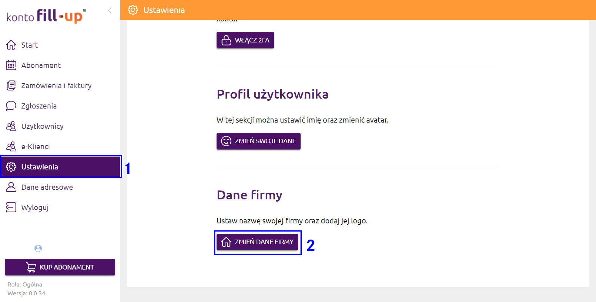Viewport: 596px width, 302px height.
Task: Click the gear icon in the Ustawienia header
Action: (133, 10)
